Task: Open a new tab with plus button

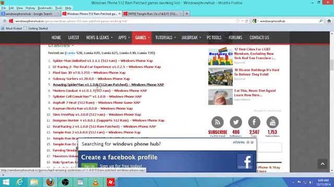Action: click(187, 14)
